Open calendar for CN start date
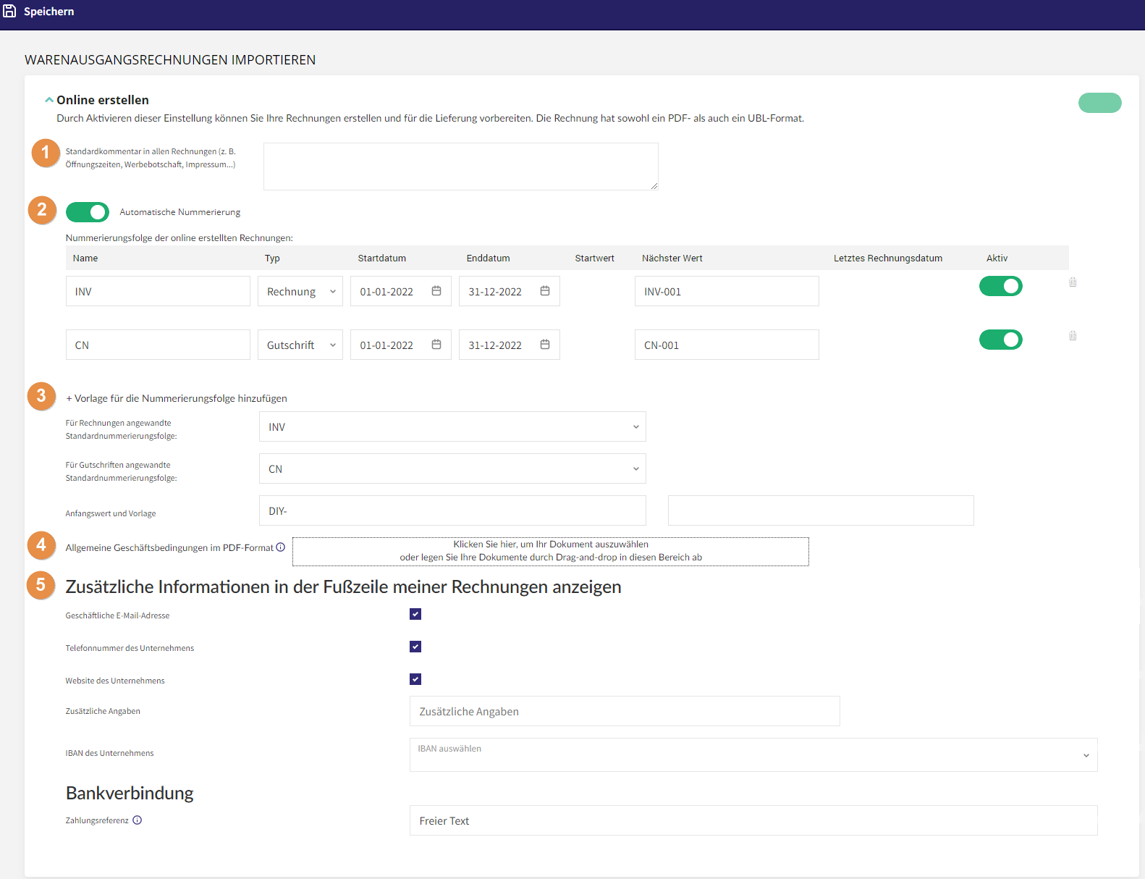Image resolution: width=1145 pixels, height=879 pixels. 436,345
